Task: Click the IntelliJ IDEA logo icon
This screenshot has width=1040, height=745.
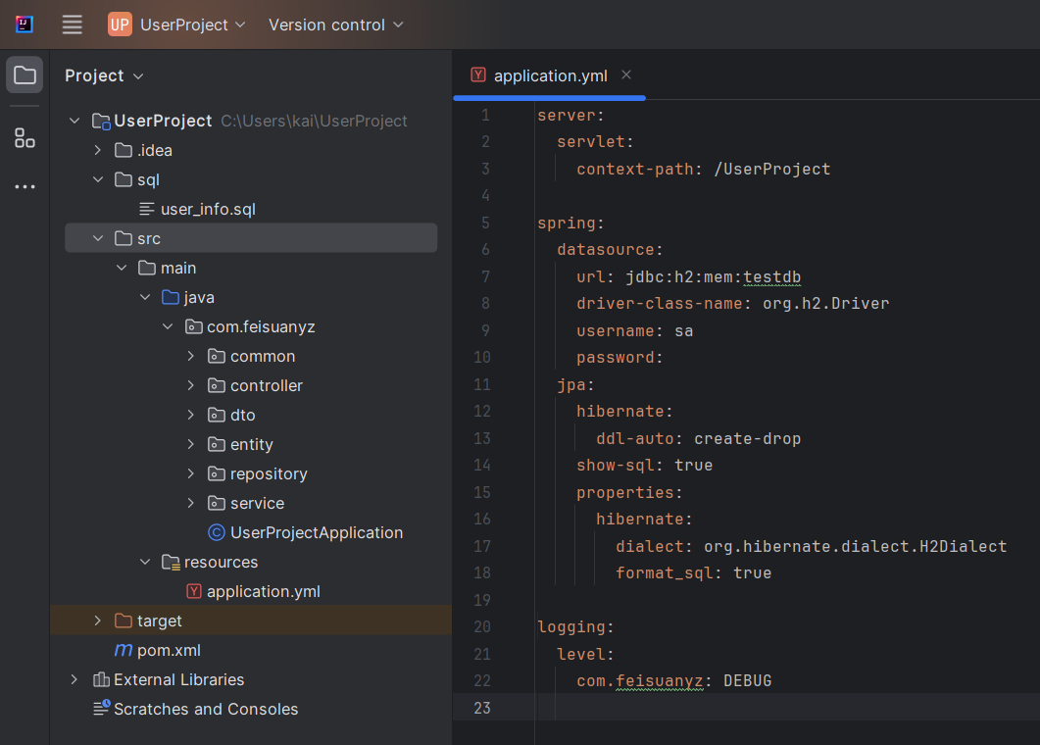Action: click(25, 25)
